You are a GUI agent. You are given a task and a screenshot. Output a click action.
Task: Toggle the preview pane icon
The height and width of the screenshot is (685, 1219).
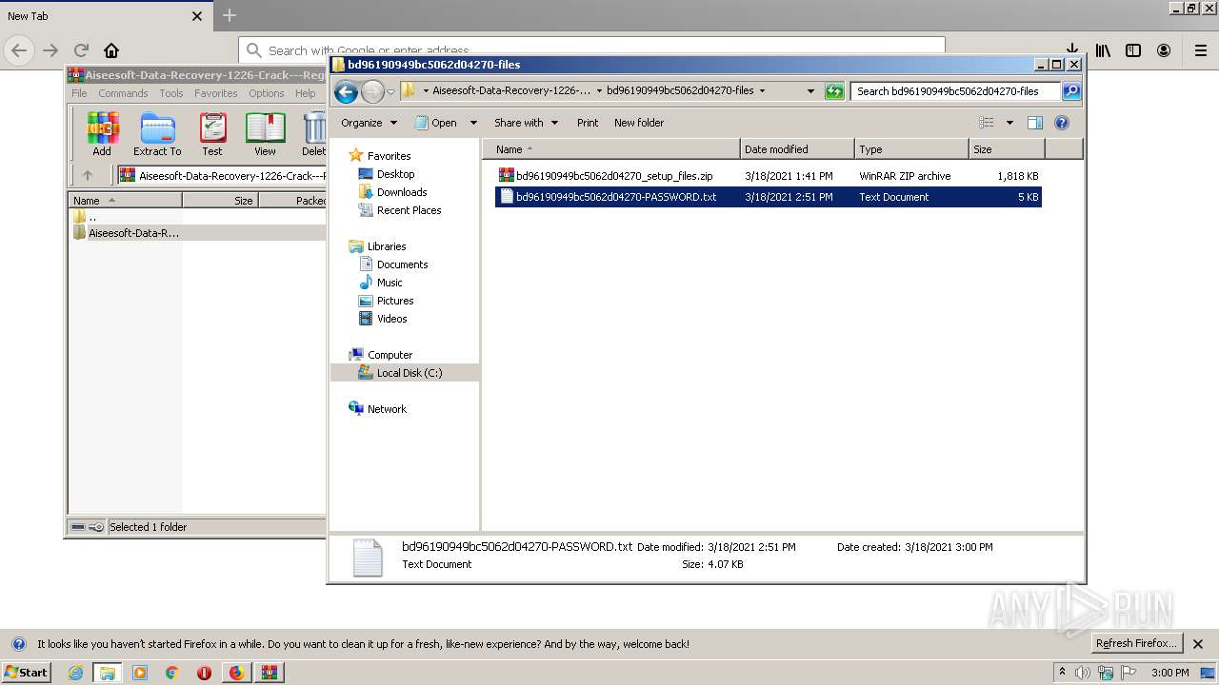click(1035, 123)
